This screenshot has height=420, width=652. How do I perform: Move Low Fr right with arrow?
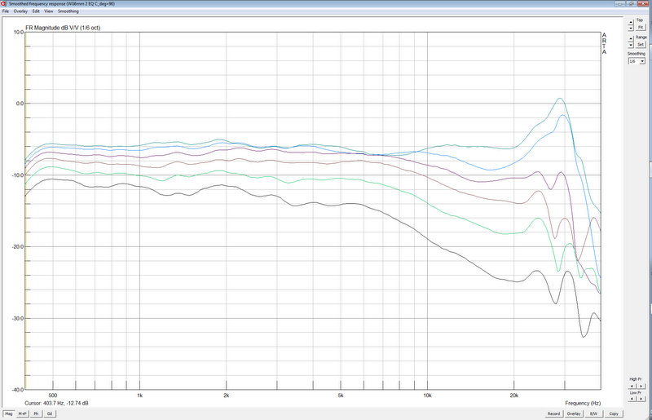(641, 399)
